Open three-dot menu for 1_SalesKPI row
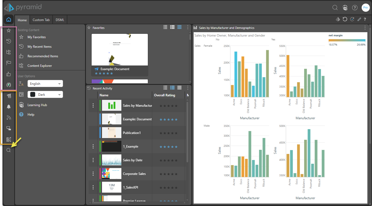This screenshot has height=206, width=372. coord(93,187)
